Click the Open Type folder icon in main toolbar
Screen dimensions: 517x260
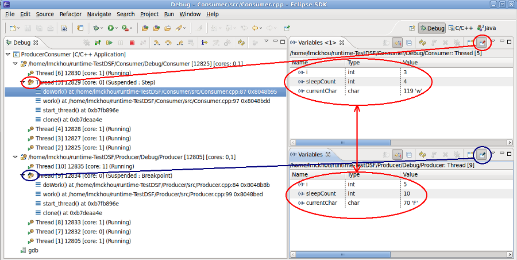[145, 28]
